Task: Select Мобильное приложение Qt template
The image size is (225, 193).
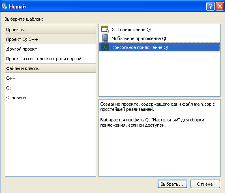Action: point(159,38)
